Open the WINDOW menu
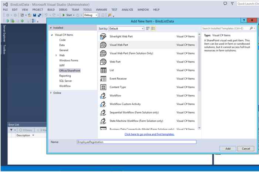Viewport: 259px width, 172px height. click(143, 10)
